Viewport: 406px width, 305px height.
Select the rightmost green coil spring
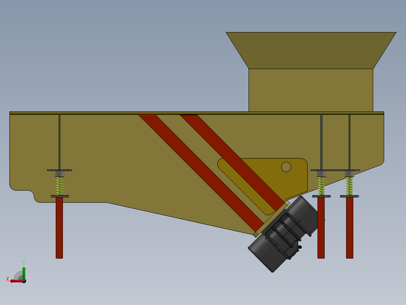pyautogui.click(x=350, y=186)
